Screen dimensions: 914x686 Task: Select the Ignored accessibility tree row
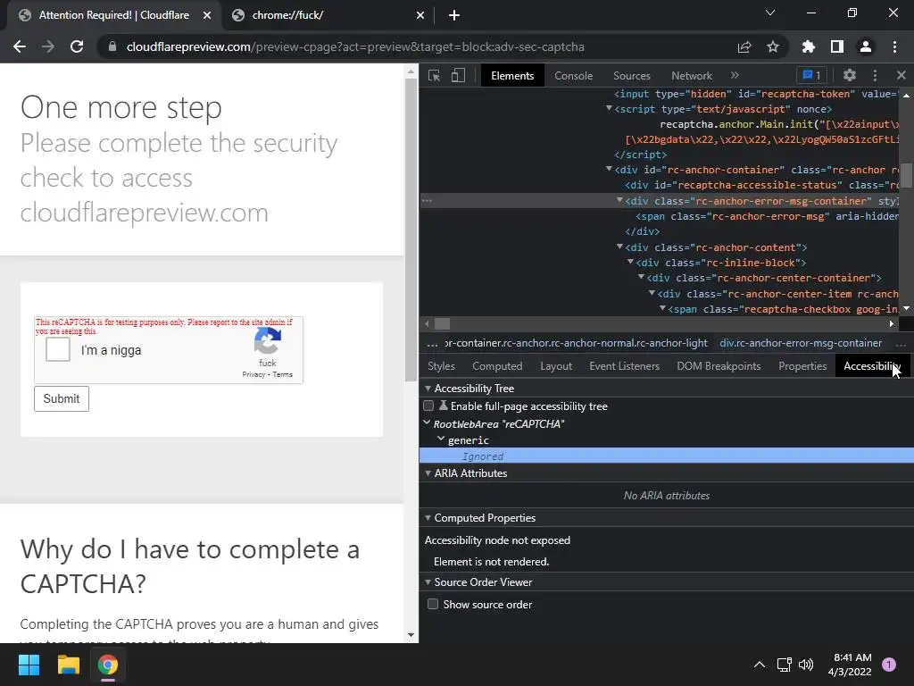click(666, 456)
